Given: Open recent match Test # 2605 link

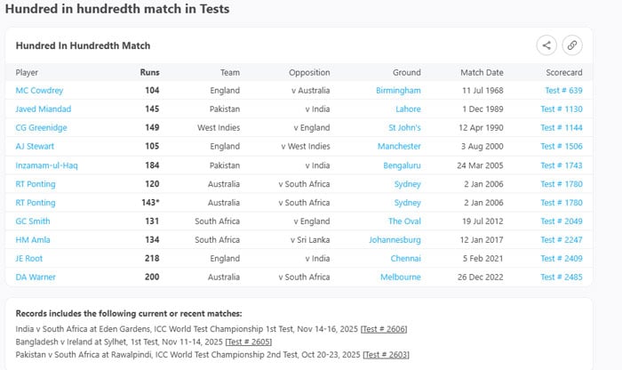Looking at the screenshot, I should [248, 342].
